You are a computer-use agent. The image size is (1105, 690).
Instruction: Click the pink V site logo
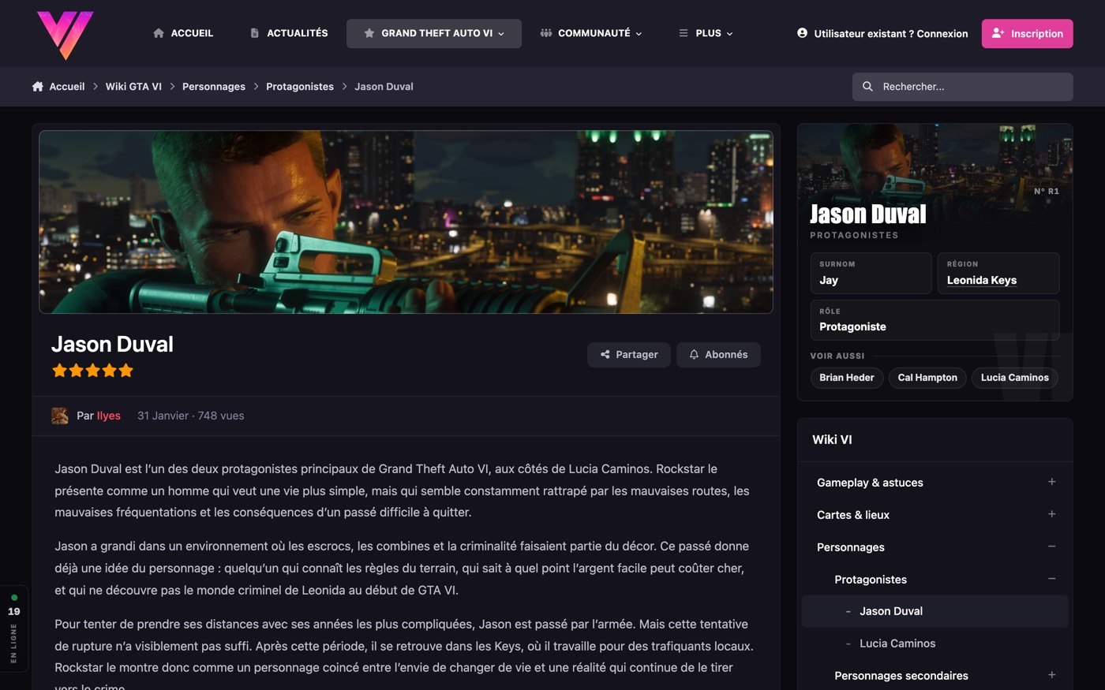coord(65,35)
